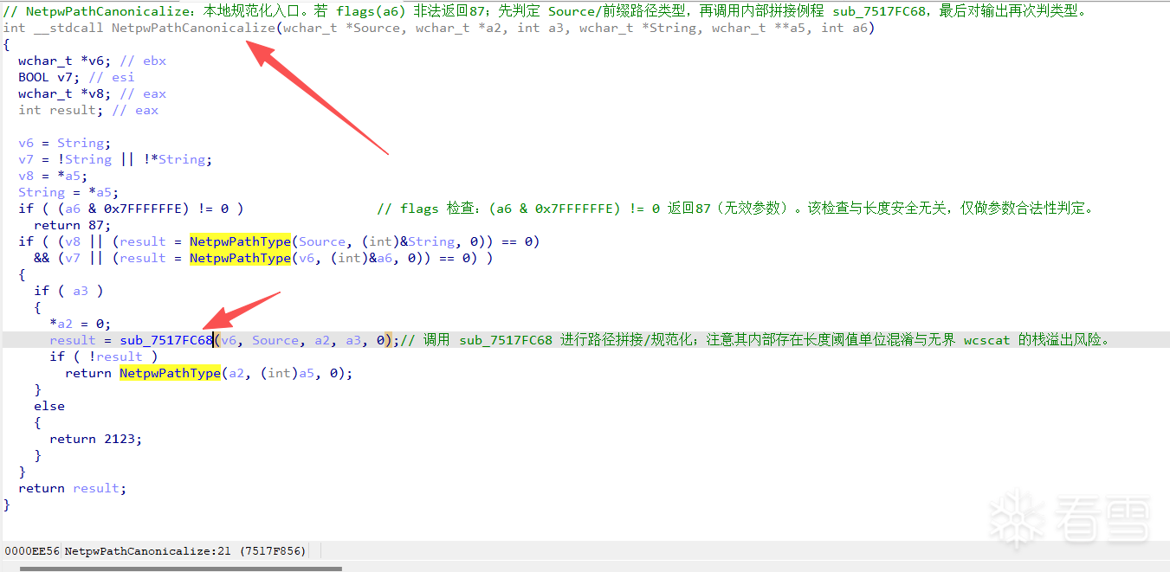
Task: Click the 'else' keyword
Action: 49,406
